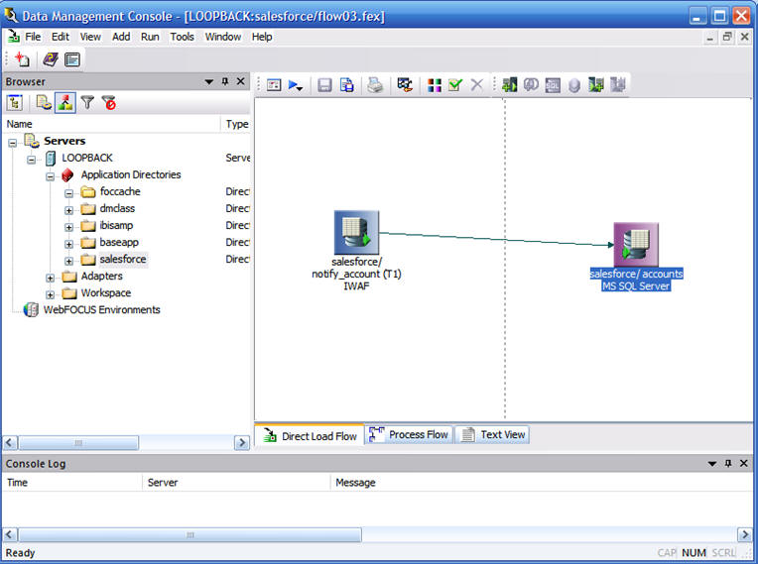The image size is (758, 564).
Task: Open the Console Log panel dropdown arrow
Action: tap(711, 464)
